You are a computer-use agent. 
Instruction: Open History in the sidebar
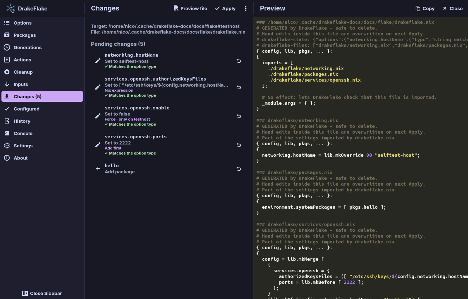(x=42, y=121)
